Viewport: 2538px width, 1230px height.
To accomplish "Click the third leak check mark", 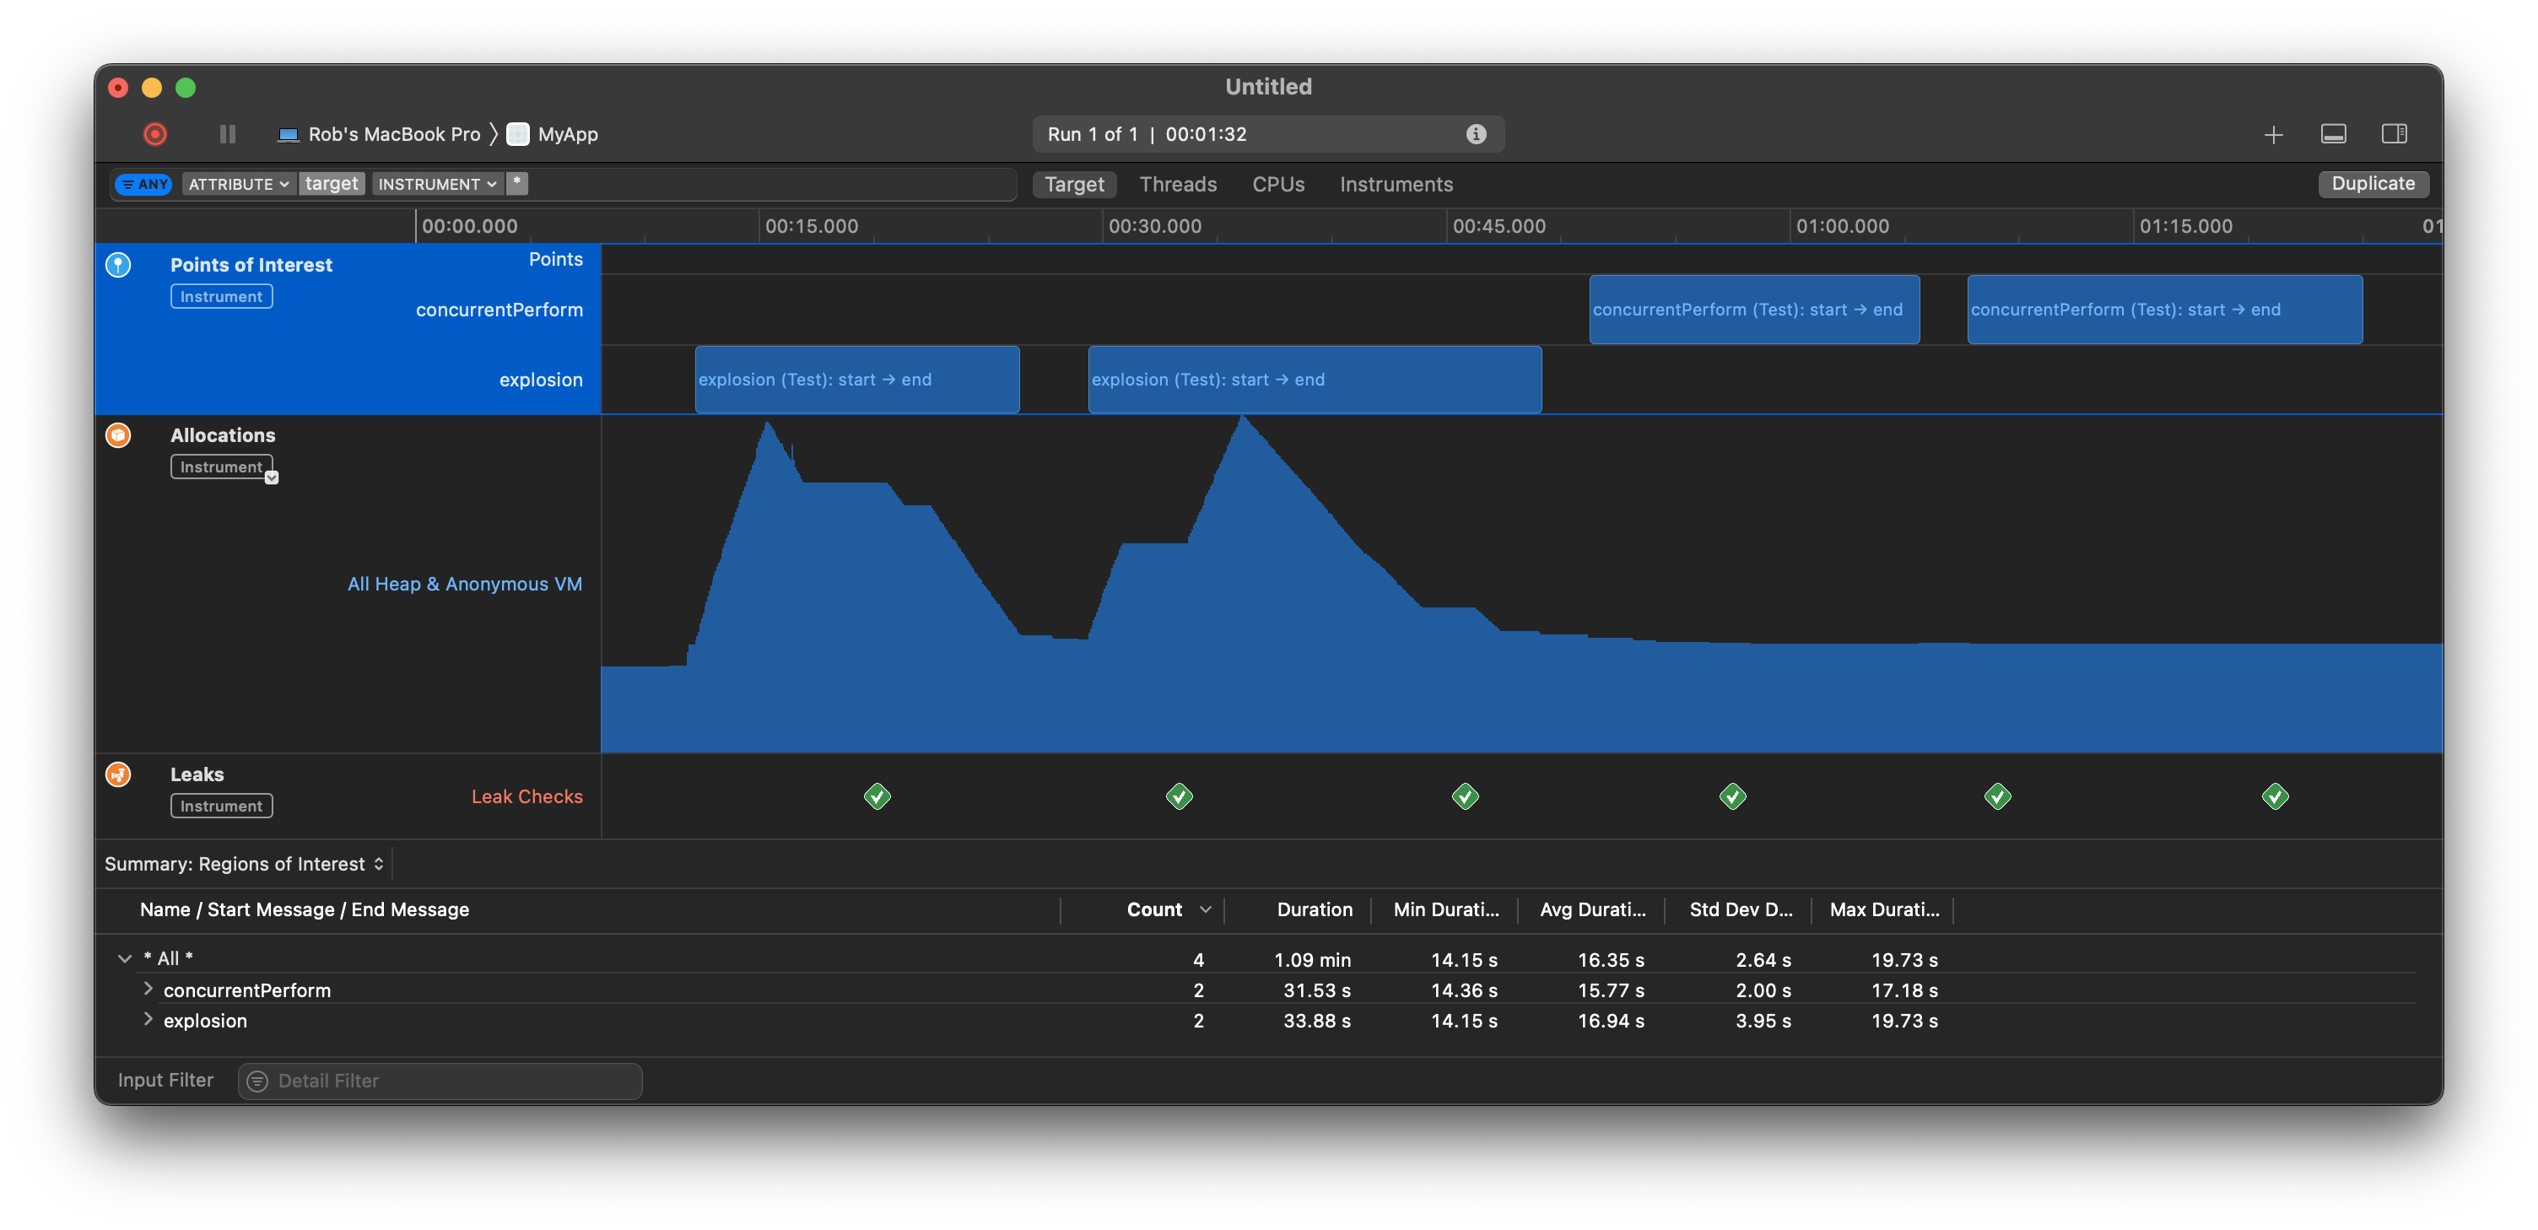I will pos(1465,796).
